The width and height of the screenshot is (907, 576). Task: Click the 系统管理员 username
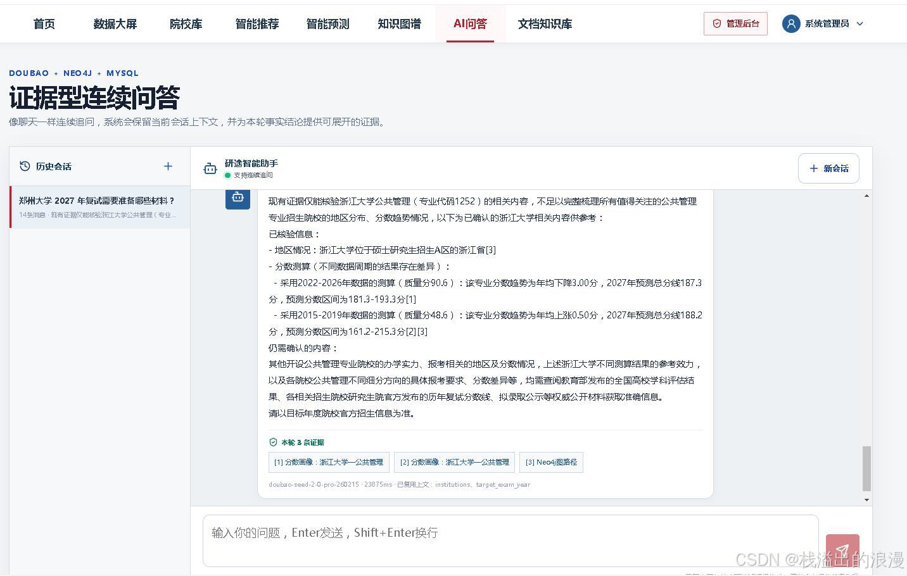click(x=827, y=23)
